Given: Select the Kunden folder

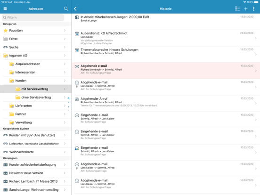Looking at the screenshot, I should 36,81.
